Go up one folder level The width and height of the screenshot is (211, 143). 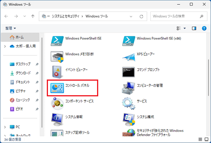point(33,16)
